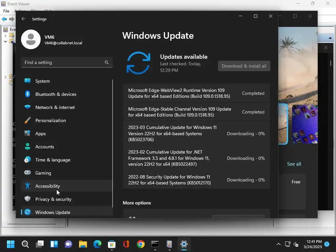The width and height of the screenshot is (336, 252).
Task: Click Event Viewer forward navigation arrow
Action: pyautogui.click(x=11, y=19)
